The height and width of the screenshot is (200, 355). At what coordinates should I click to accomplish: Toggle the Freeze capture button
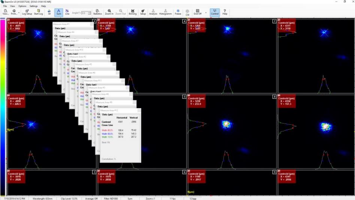[x=178, y=12]
